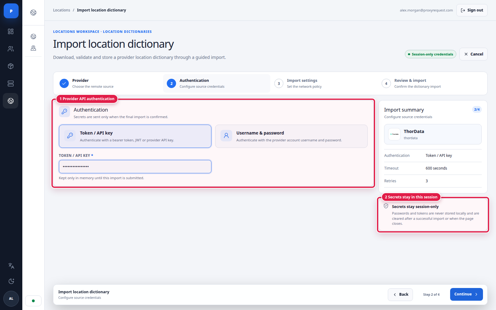Click the Session-only credentials badge
This screenshot has height=310, width=496.
click(x=431, y=54)
